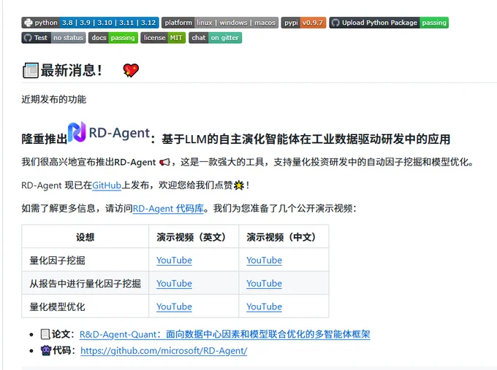The height and width of the screenshot is (370, 497).
Task: Open the github.com/microsoft/RD-Agent URL
Action: (164, 351)
